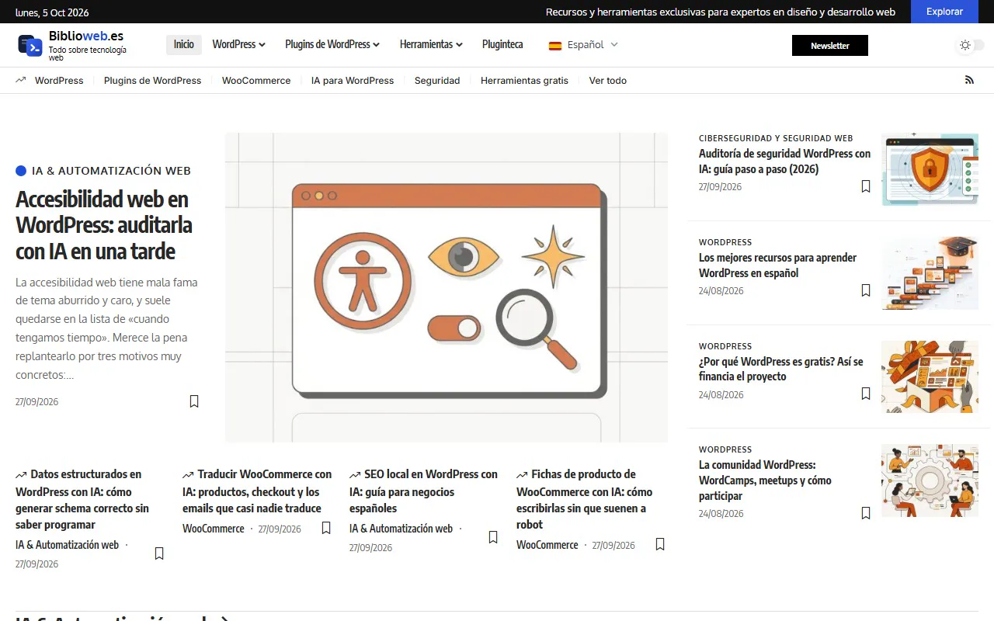Expand the WordPress menu dropdown

238,44
